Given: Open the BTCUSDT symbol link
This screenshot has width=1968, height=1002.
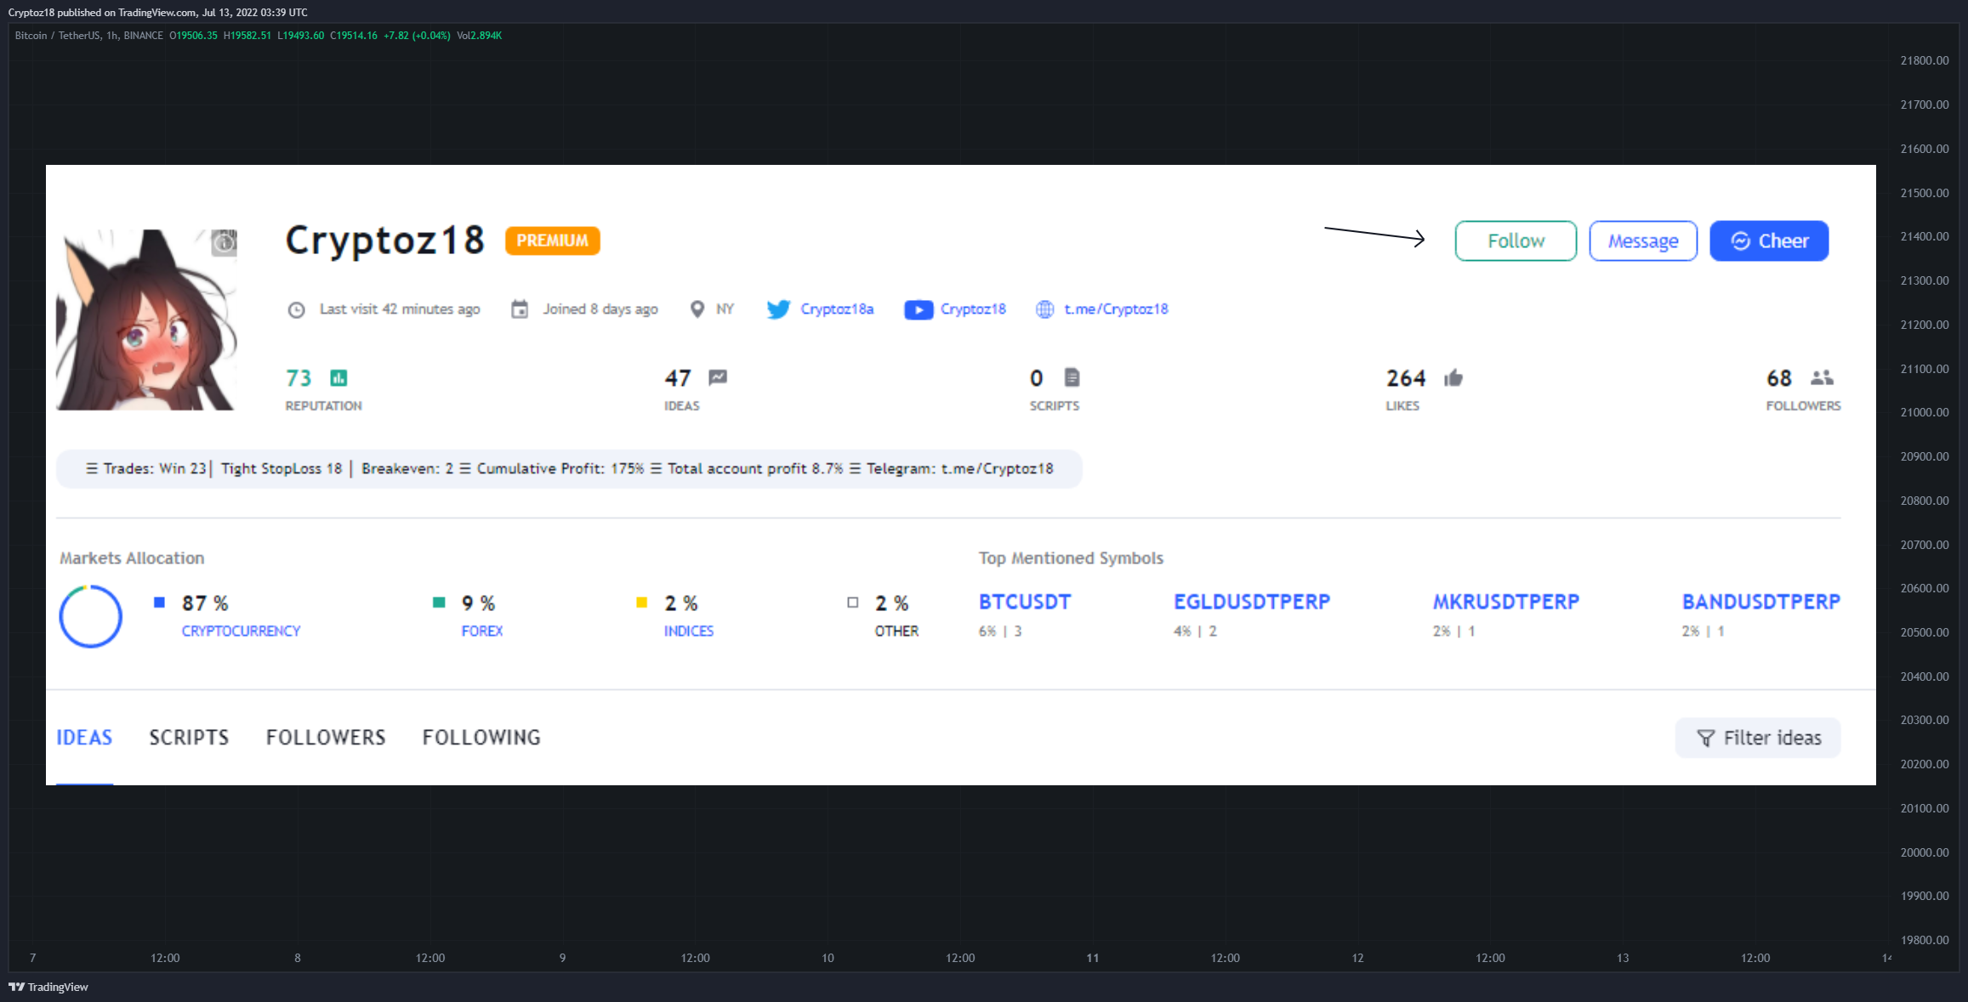Looking at the screenshot, I should pyautogui.click(x=1025, y=602).
